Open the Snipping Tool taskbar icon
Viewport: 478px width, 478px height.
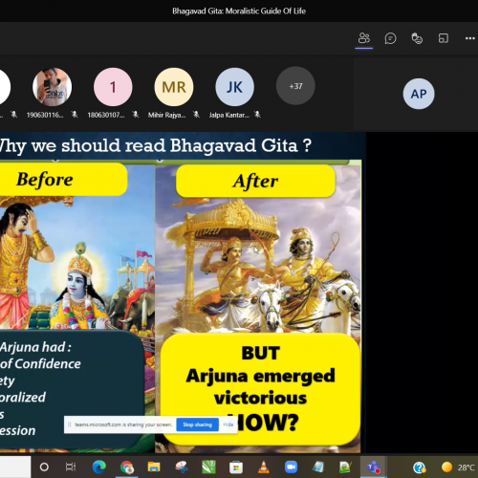tap(182, 467)
